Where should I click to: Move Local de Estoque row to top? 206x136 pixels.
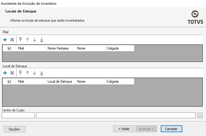pos(20,73)
